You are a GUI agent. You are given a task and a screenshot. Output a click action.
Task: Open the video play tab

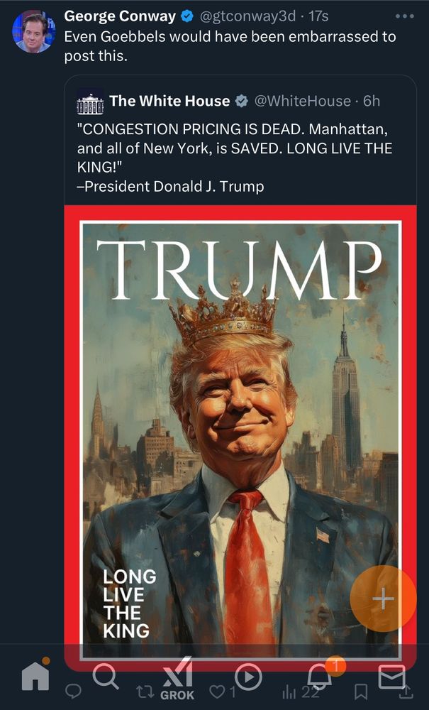point(248,677)
